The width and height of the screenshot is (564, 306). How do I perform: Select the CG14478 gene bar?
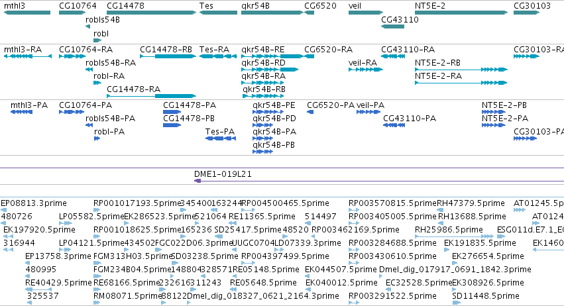click(x=151, y=13)
